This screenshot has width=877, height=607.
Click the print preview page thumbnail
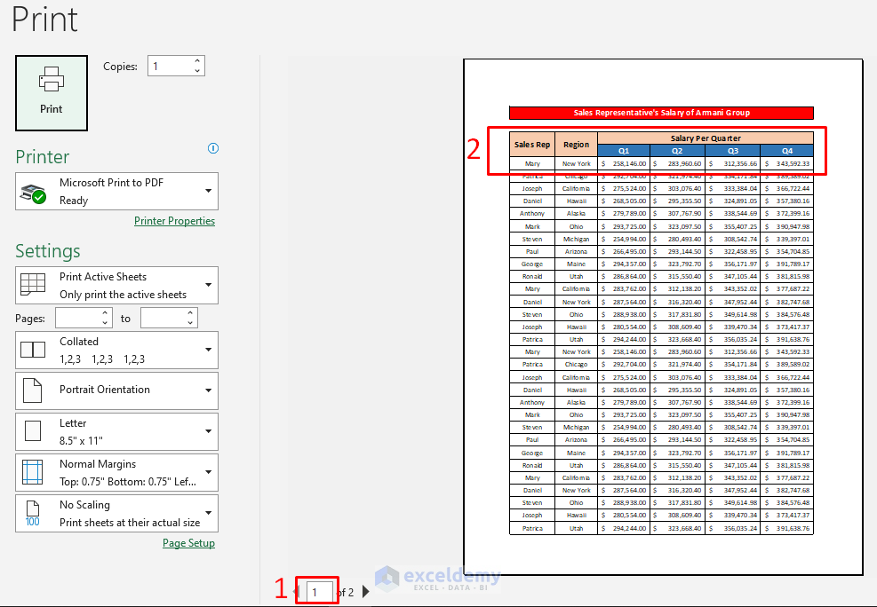pos(664,317)
